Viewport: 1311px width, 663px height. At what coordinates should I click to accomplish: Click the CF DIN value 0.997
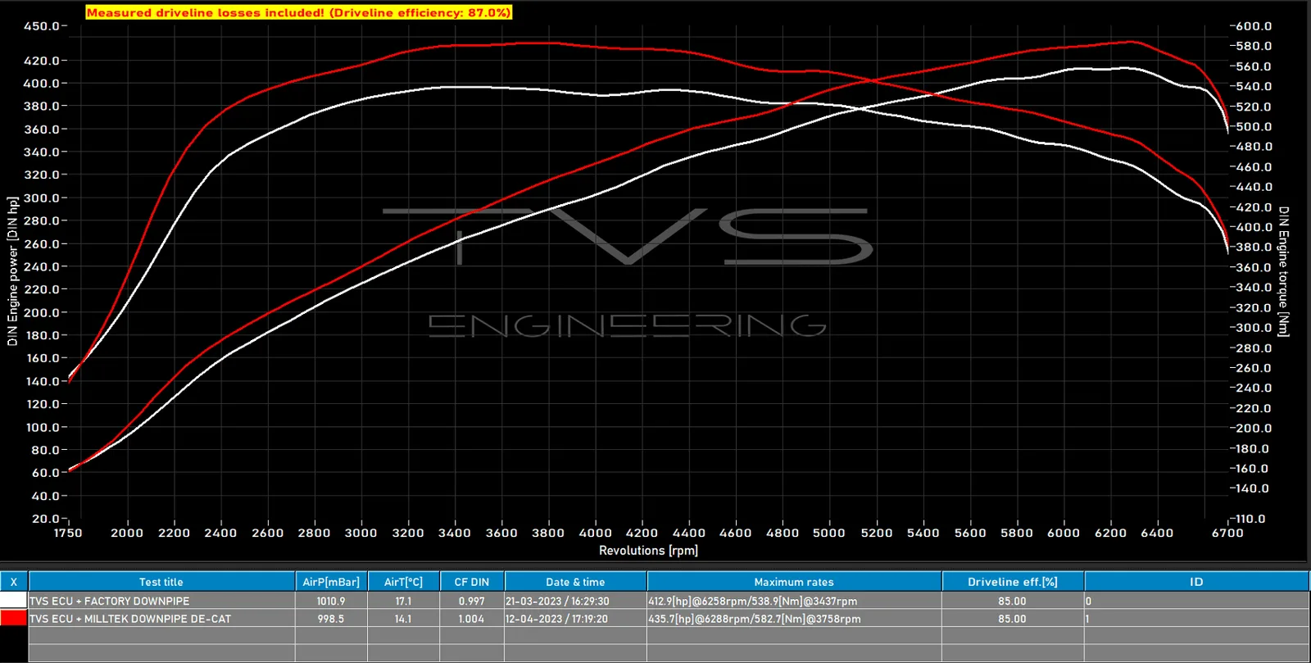click(472, 601)
